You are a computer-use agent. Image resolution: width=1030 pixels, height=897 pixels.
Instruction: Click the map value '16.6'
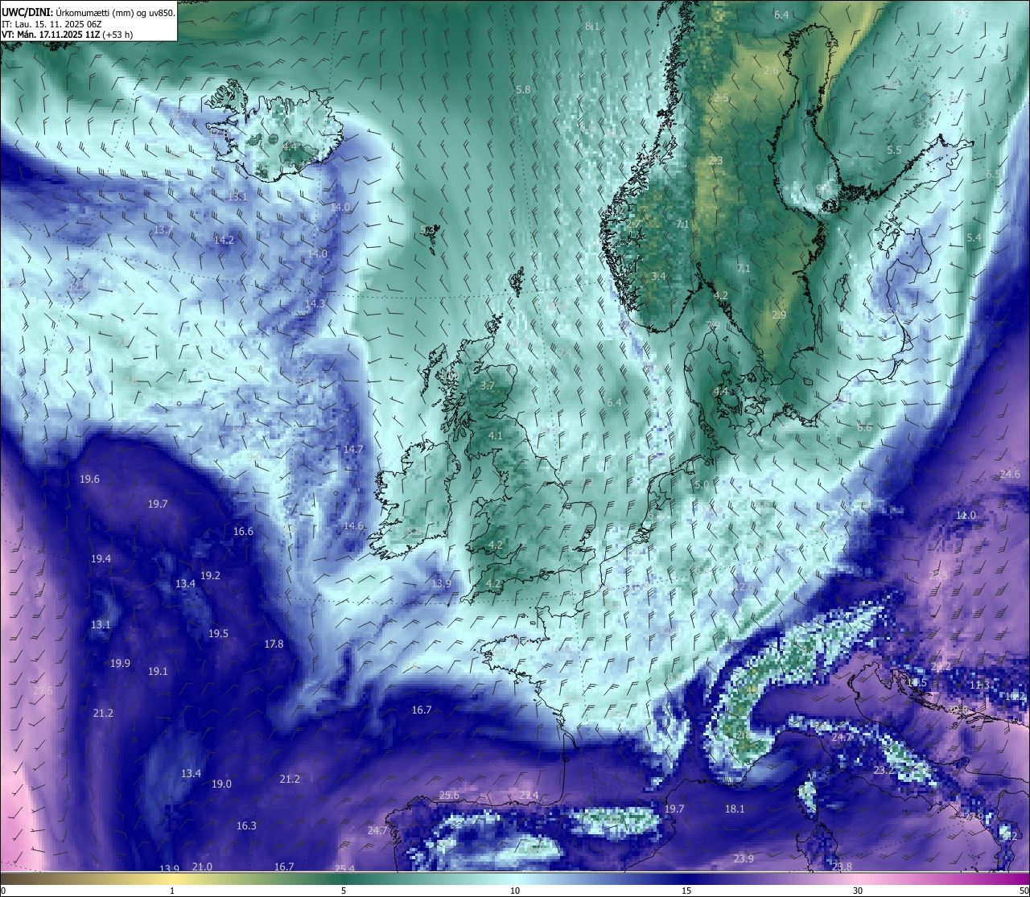point(243,532)
